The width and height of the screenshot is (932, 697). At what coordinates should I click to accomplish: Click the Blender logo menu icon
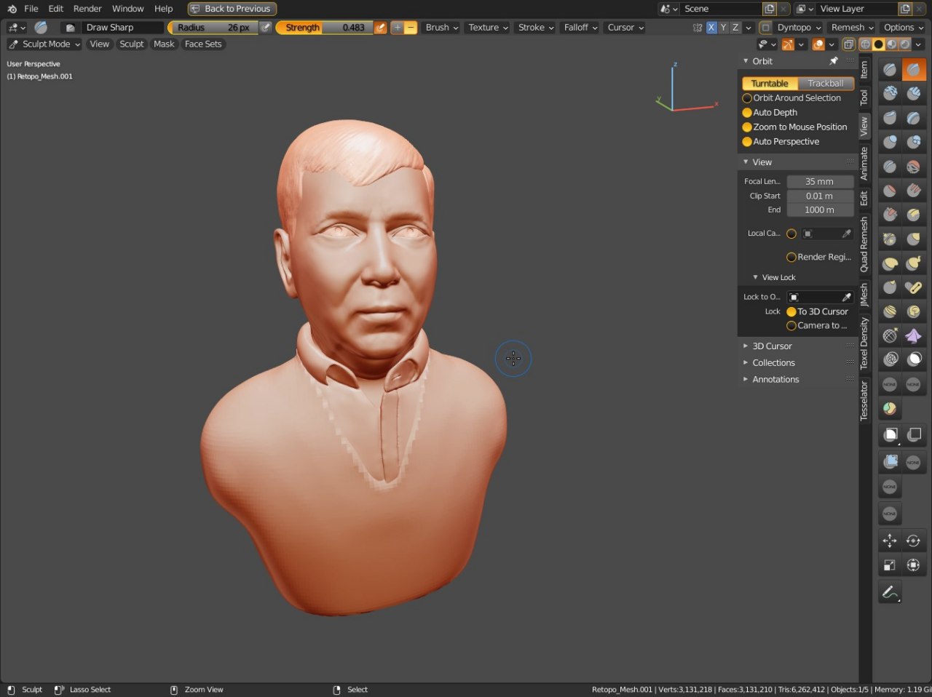pos(12,9)
